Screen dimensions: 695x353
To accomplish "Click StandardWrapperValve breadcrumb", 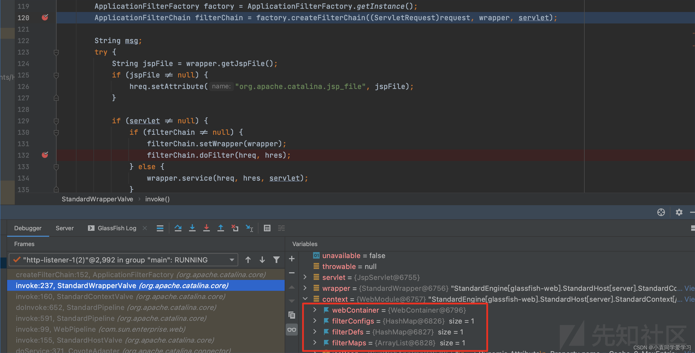I will click(x=97, y=199).
